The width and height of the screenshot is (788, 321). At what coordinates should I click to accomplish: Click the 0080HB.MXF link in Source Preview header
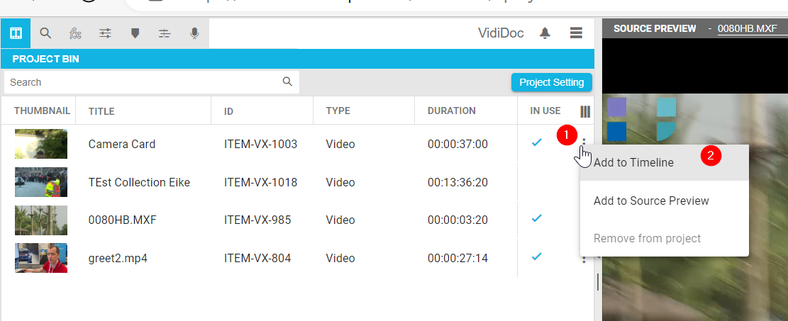(x=747, y=28)
